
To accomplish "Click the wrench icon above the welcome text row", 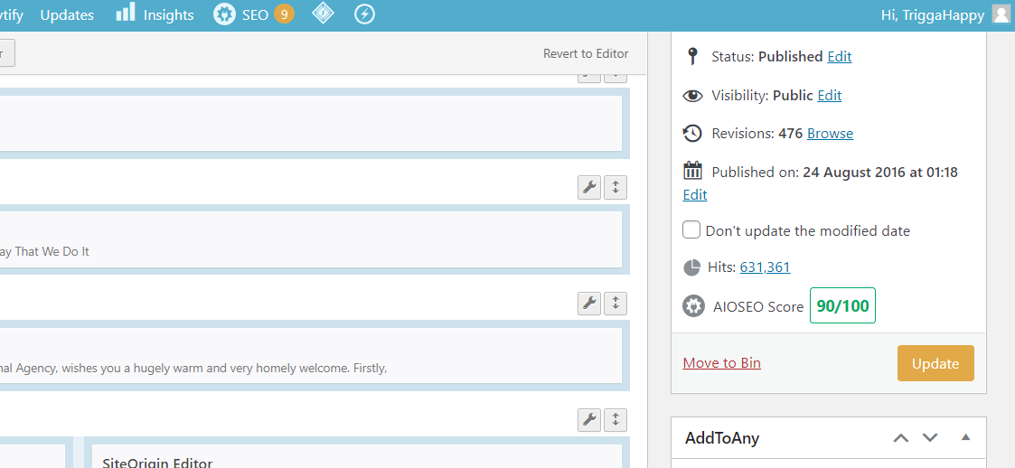I will (588, 304).
